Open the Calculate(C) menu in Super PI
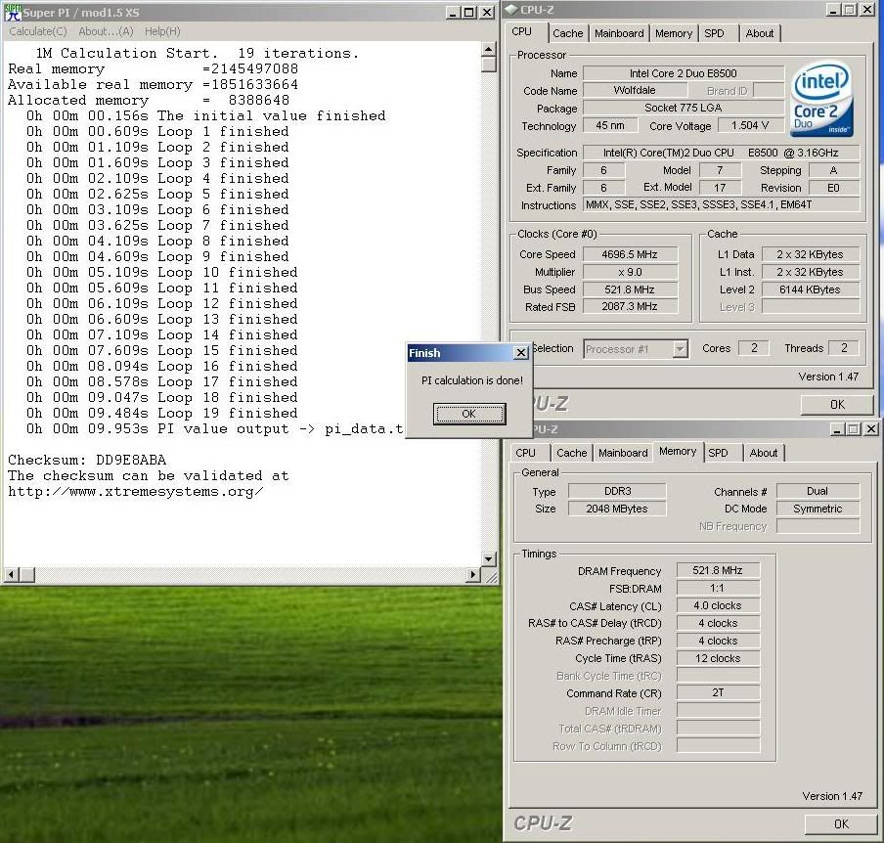The height and width of the screenshot is (843, 884). pos(38,31)
